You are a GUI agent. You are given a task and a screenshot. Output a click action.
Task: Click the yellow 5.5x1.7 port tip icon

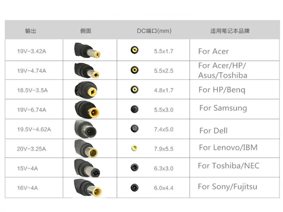click(134, 50)
